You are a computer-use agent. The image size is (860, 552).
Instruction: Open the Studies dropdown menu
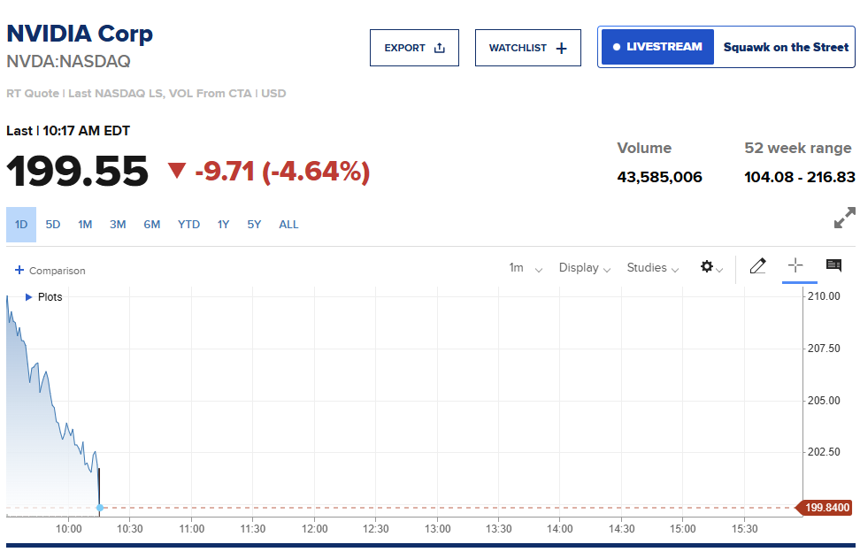tap(652, 268)
